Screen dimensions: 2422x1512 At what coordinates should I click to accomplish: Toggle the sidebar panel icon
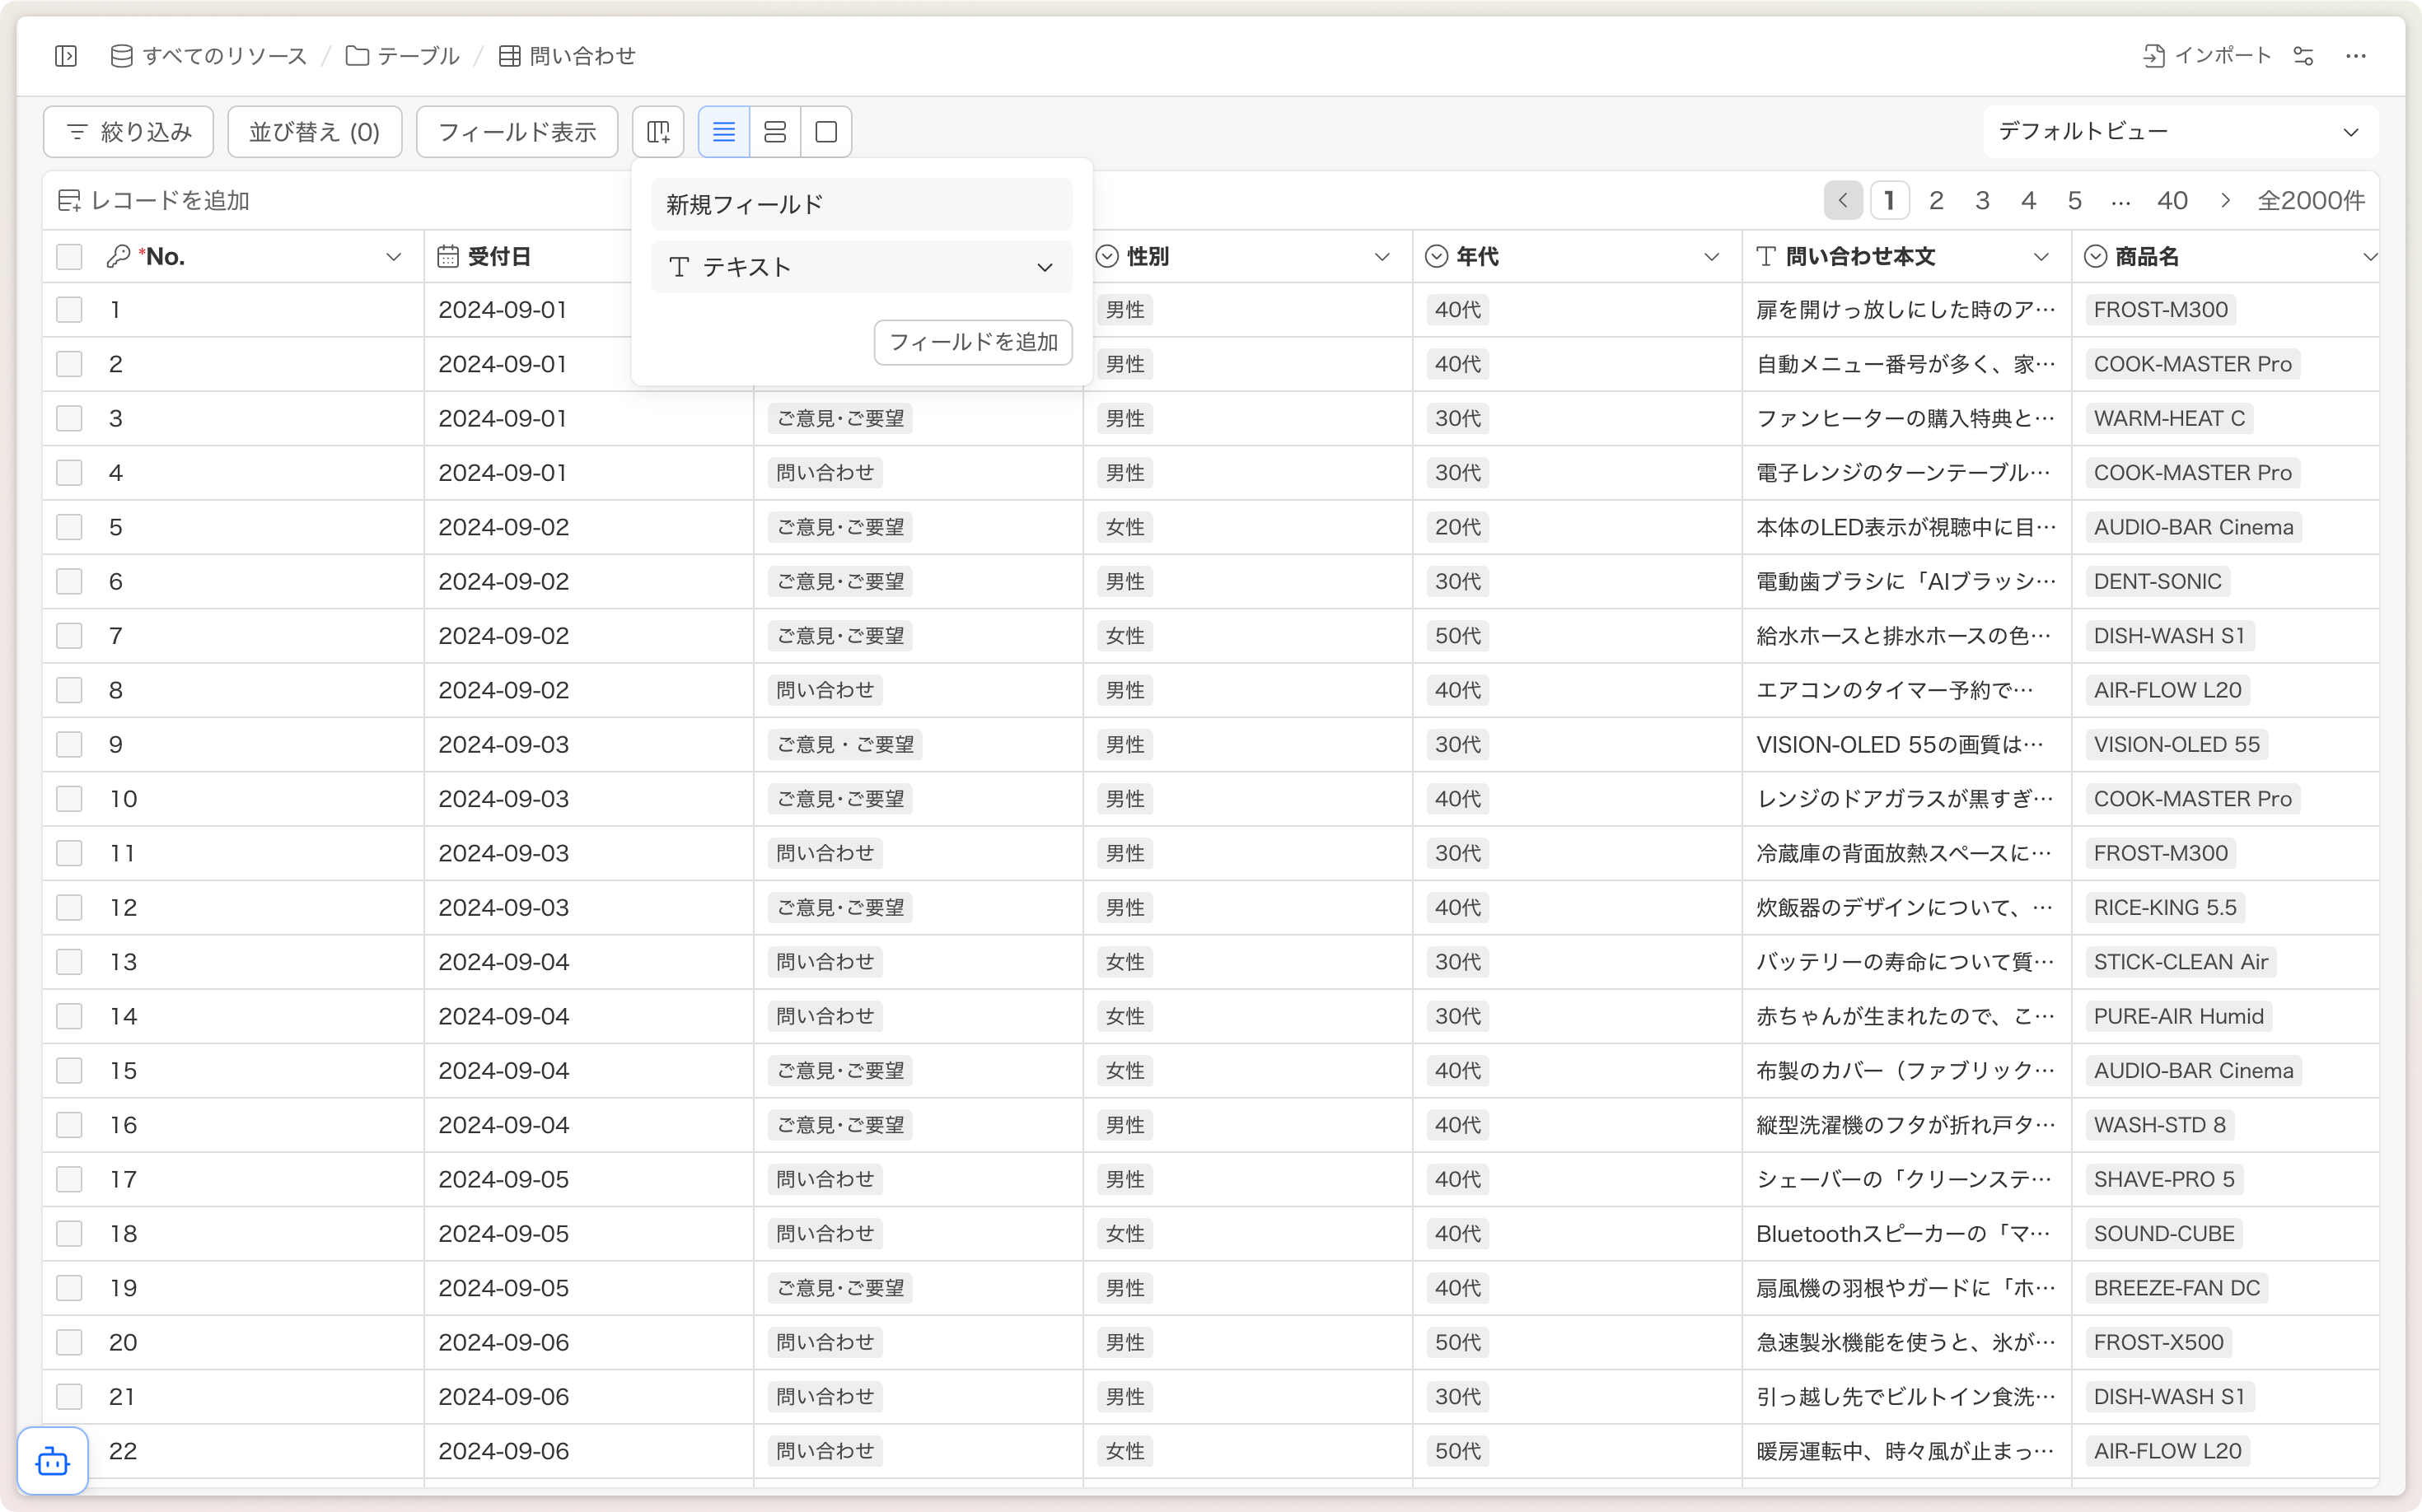point(66,56)
